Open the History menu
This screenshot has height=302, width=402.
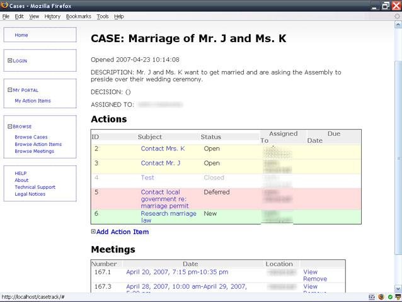click(52, 16)
